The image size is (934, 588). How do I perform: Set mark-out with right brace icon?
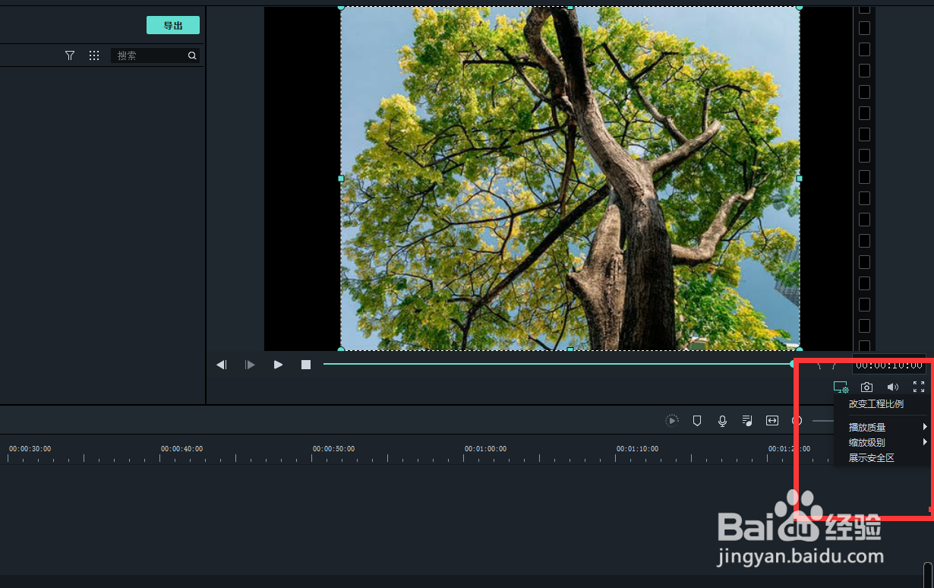click(833, 365)
